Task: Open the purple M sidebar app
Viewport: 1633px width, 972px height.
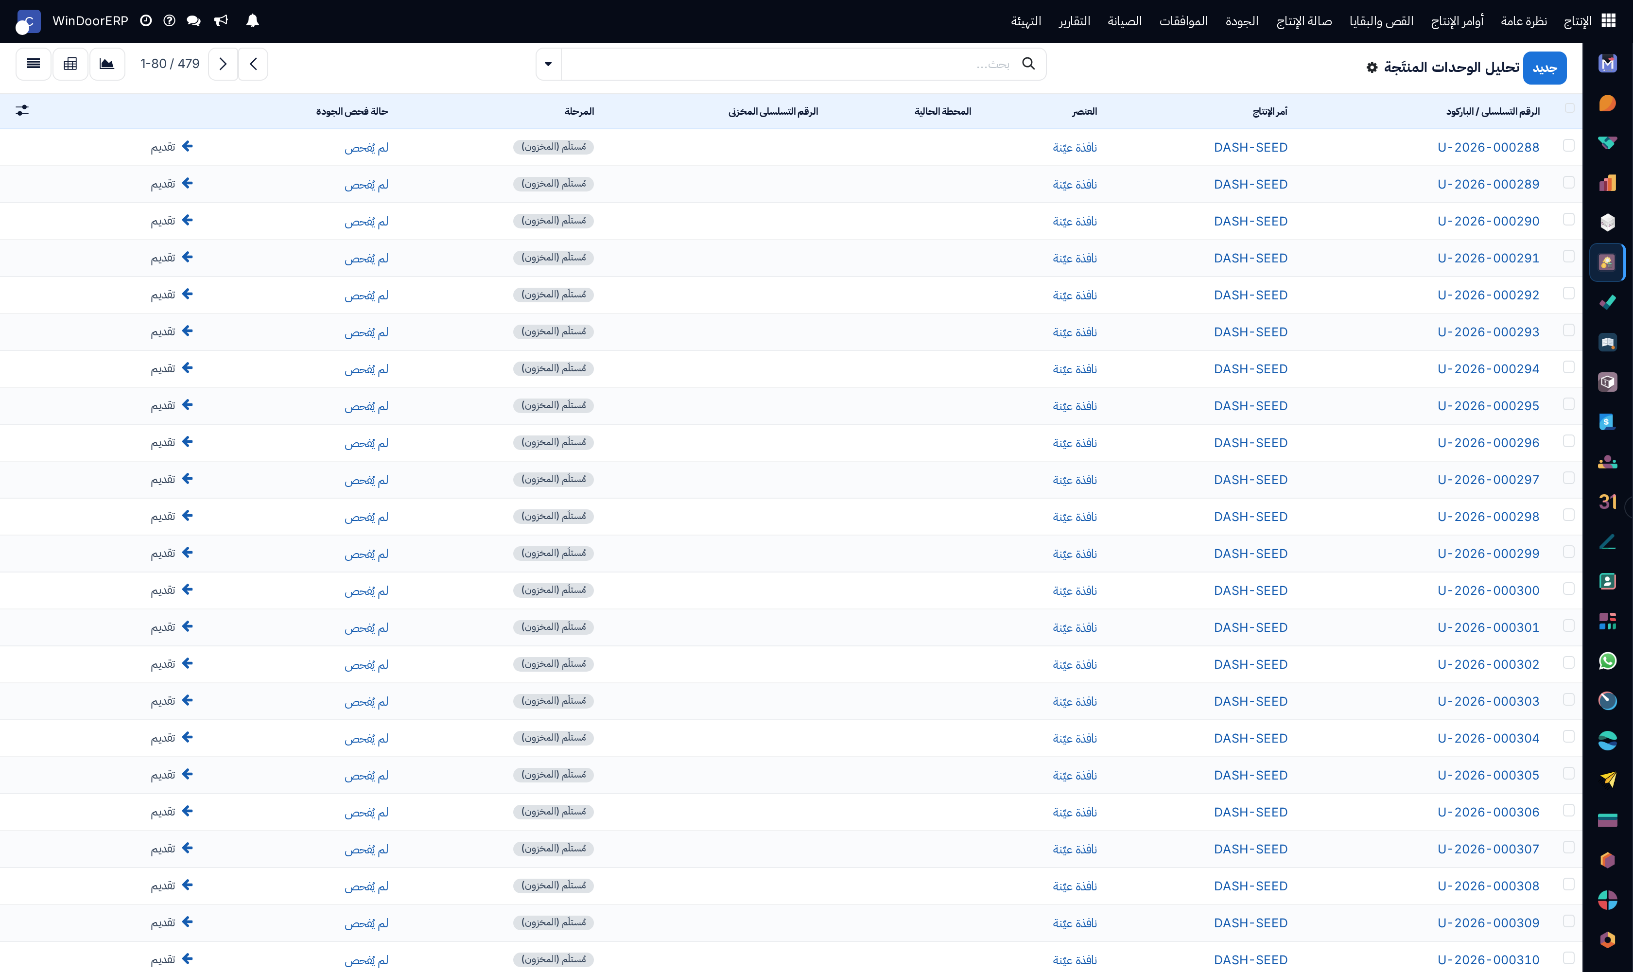Action: point(1607,64)
